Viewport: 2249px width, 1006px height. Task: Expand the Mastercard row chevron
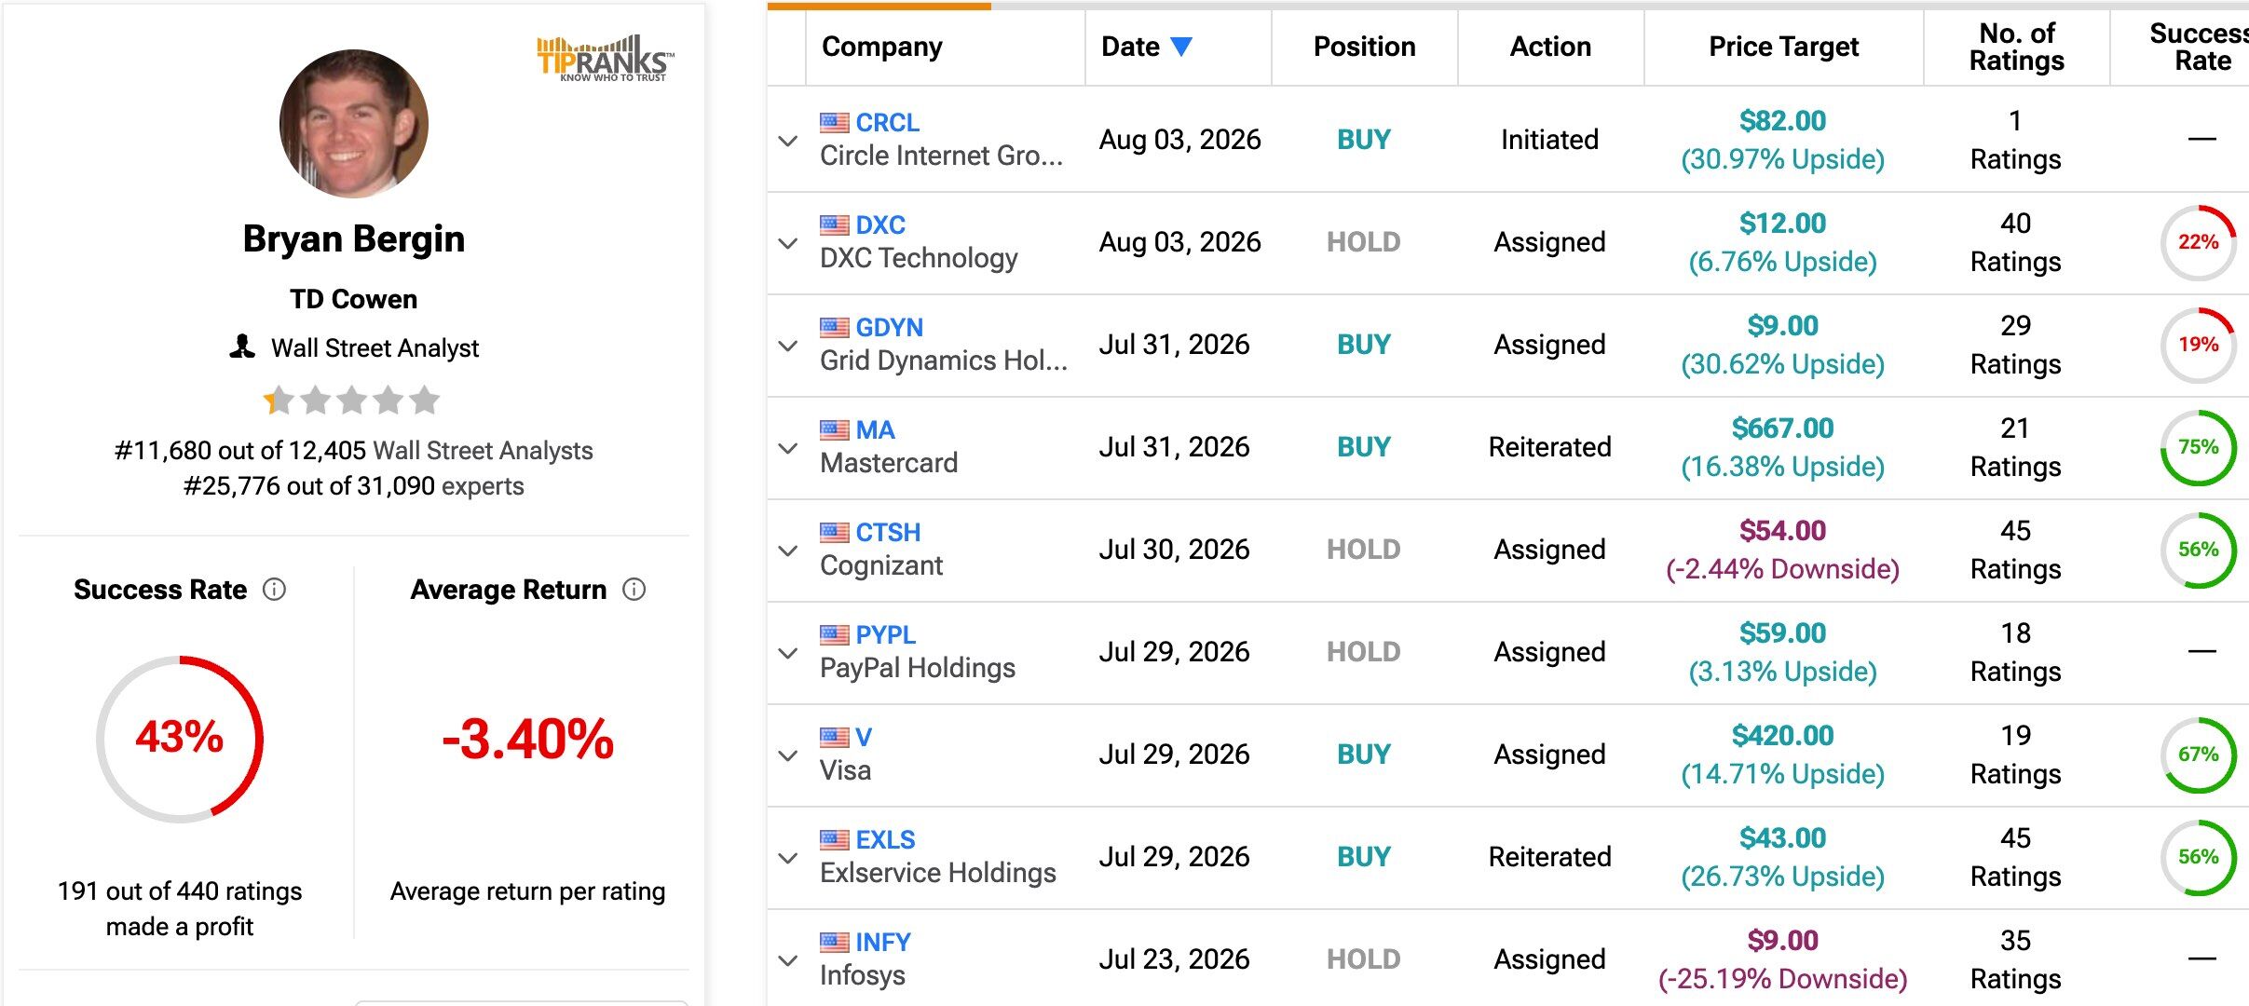pyautogui.click(x=788, y=448)
